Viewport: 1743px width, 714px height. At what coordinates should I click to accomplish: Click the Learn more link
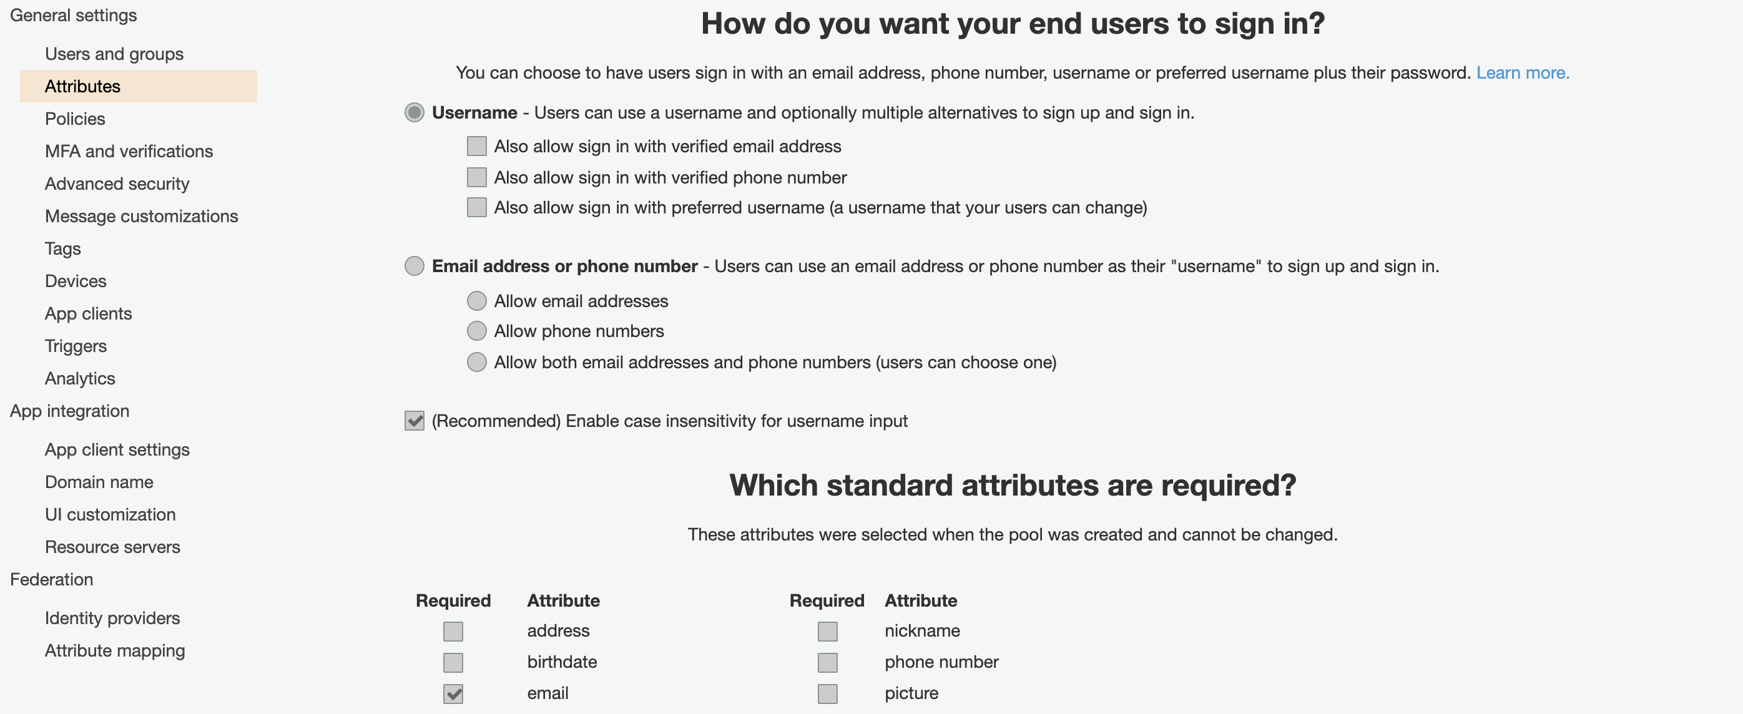1522,71
